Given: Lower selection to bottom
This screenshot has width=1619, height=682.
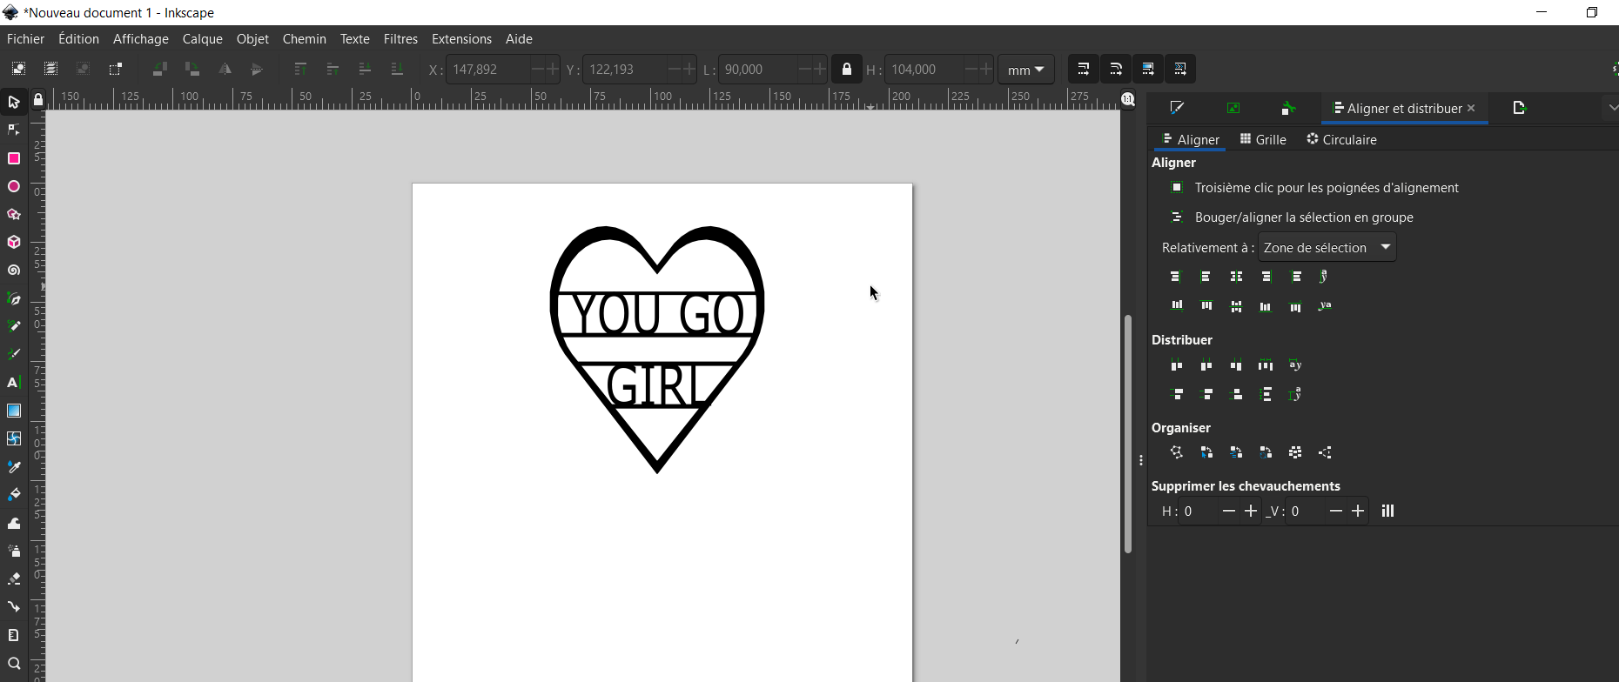Looking at the screenshot, I should coord(397,69).
